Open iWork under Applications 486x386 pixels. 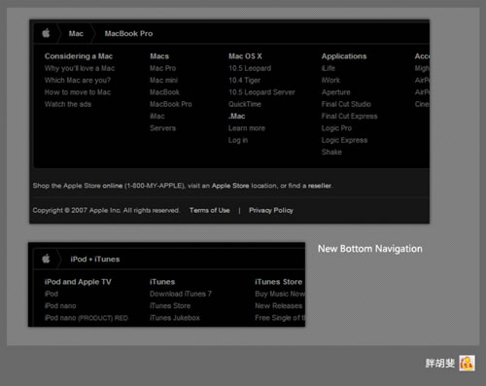(330, 81)
